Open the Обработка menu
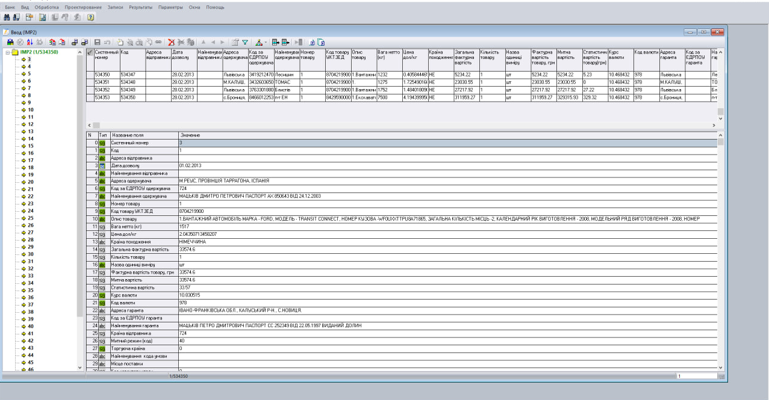This screenshot has width=769, height=400. (47, 7)
